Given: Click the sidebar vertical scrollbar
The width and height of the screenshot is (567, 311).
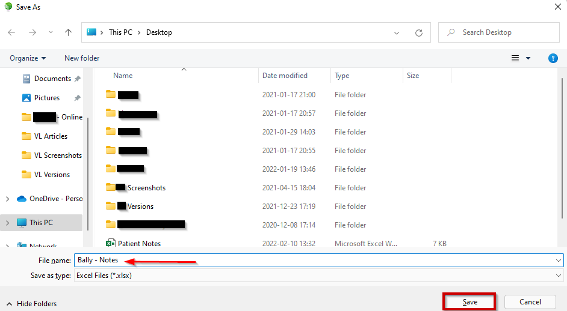Looking at the screenshot, I should point(87,173).
